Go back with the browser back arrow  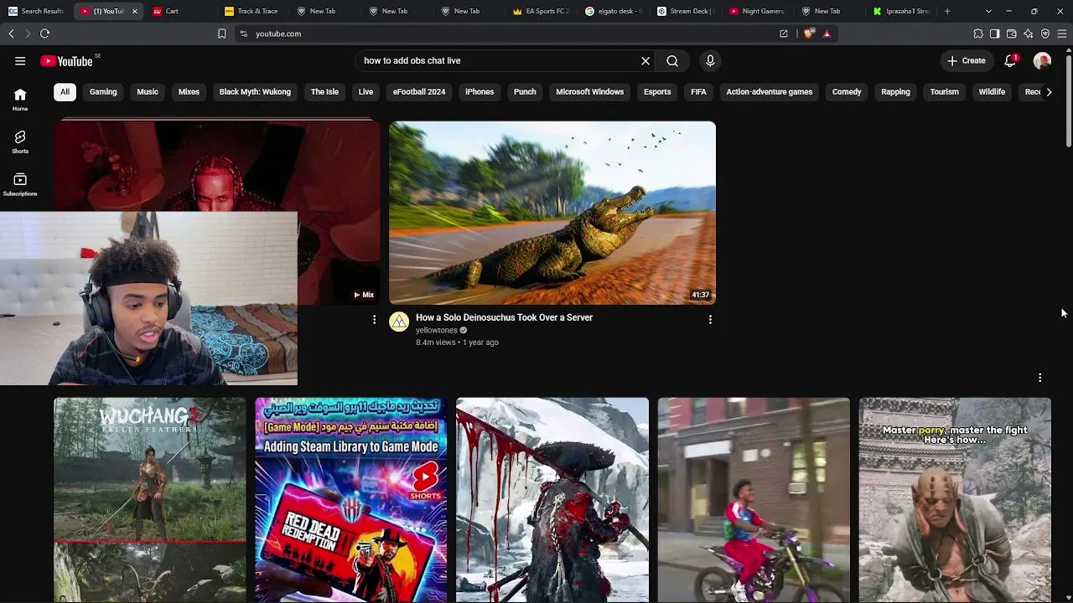[11, 33]
